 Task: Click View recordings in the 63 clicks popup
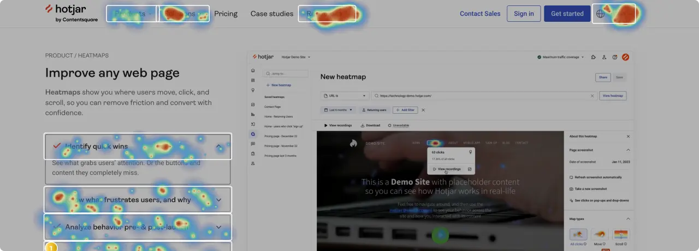(x=447, y=169)
